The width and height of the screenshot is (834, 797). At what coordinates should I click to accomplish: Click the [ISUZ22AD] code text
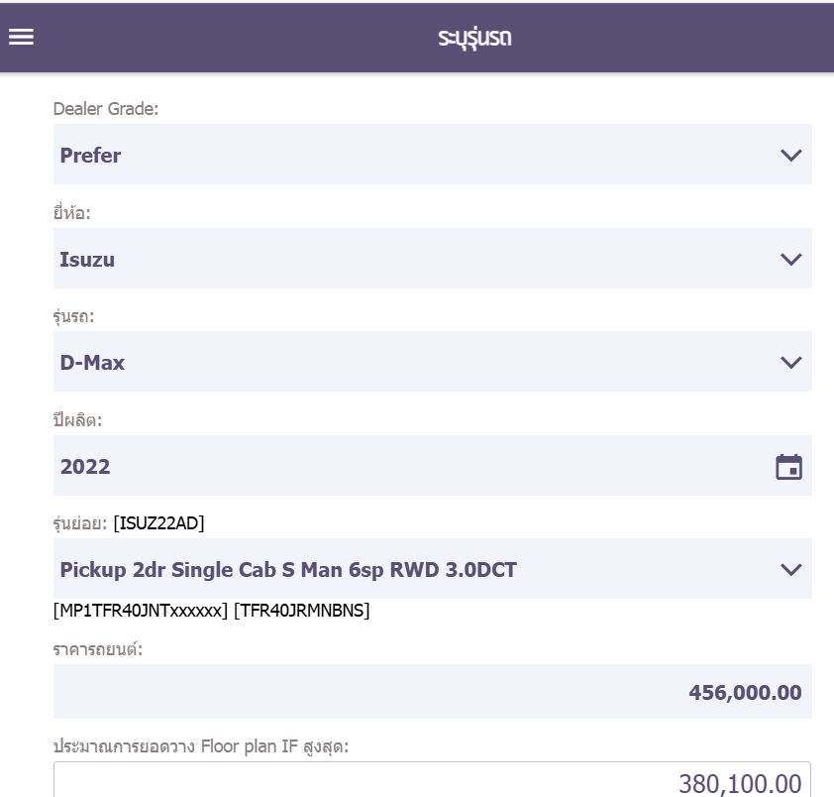click(158, 523)
